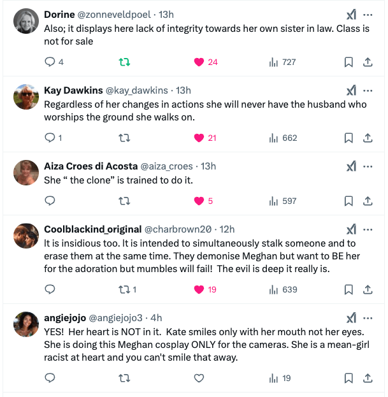This screenshot has width=388, height=397.
Task: Reply to angiejojo's tweet
Action: [50, 378]
